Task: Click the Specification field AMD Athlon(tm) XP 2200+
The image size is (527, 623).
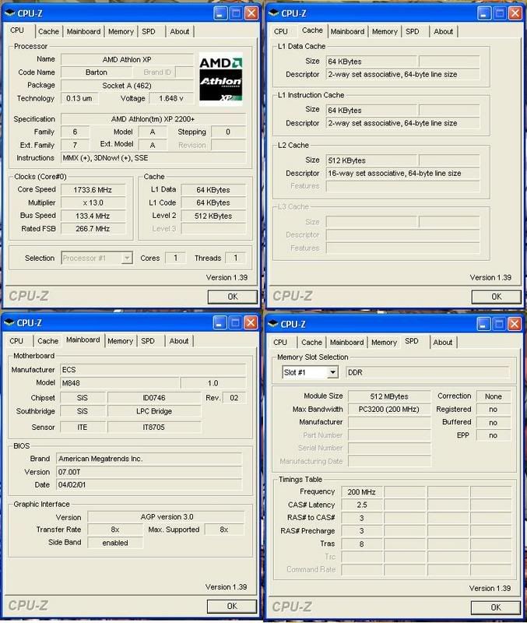Action: coord(153,119)
